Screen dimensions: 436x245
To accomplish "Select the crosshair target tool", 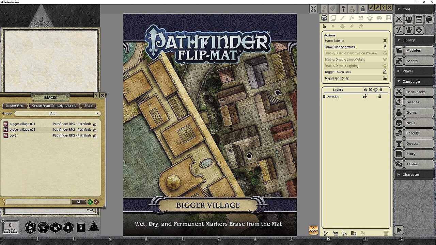I will [x=342, y=27].
